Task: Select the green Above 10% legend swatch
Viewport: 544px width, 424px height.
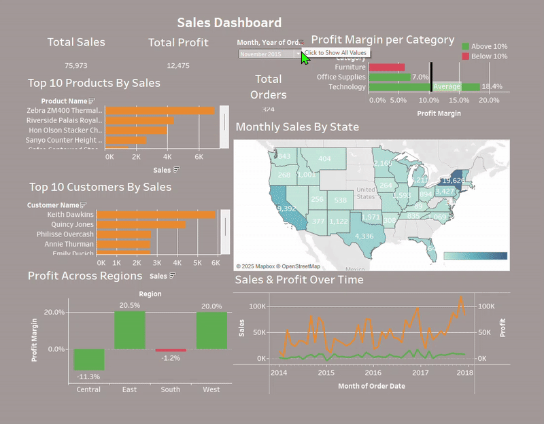Action: [466, 46]
